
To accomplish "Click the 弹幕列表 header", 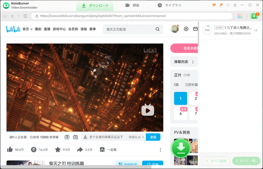I will [x=181, y=62].
